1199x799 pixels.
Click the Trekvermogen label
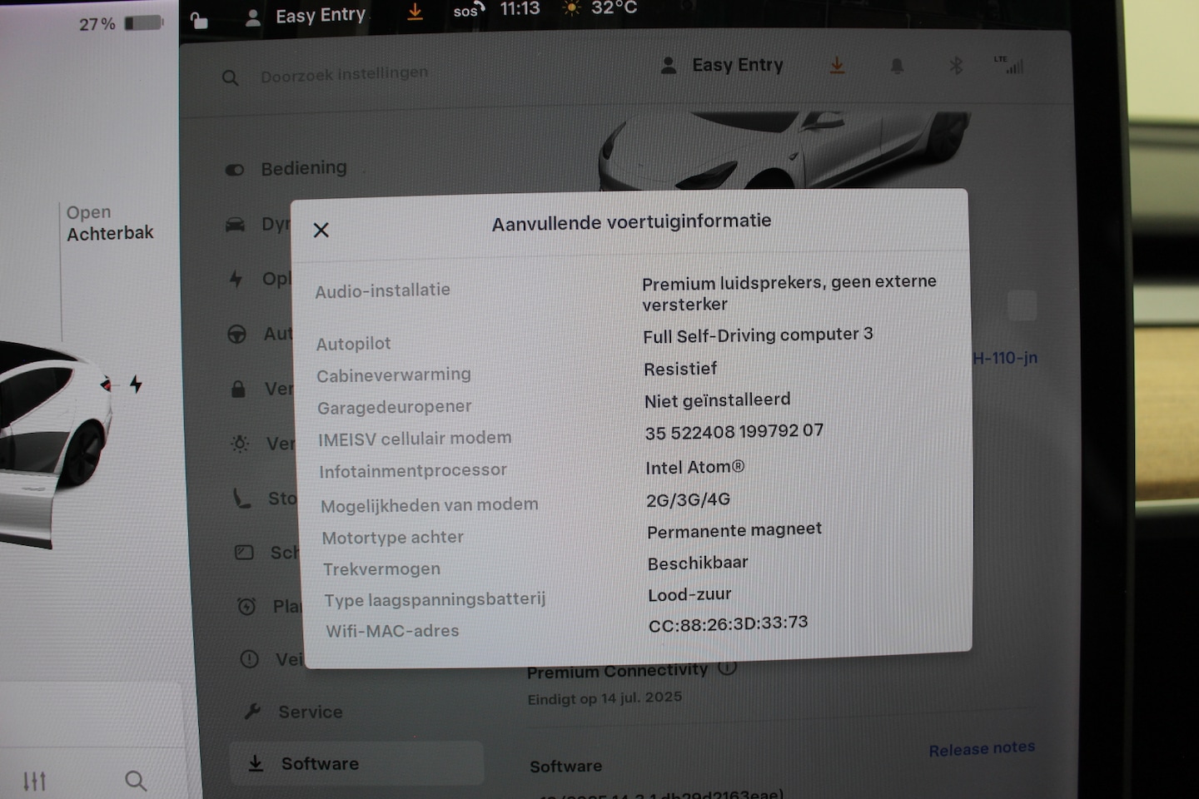click(381, 569)
